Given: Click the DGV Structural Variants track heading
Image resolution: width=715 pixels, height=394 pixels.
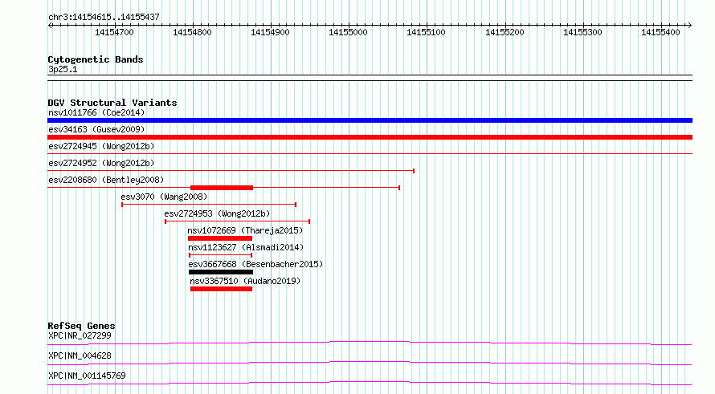Looking at the screenshot, I should (112, 103).
